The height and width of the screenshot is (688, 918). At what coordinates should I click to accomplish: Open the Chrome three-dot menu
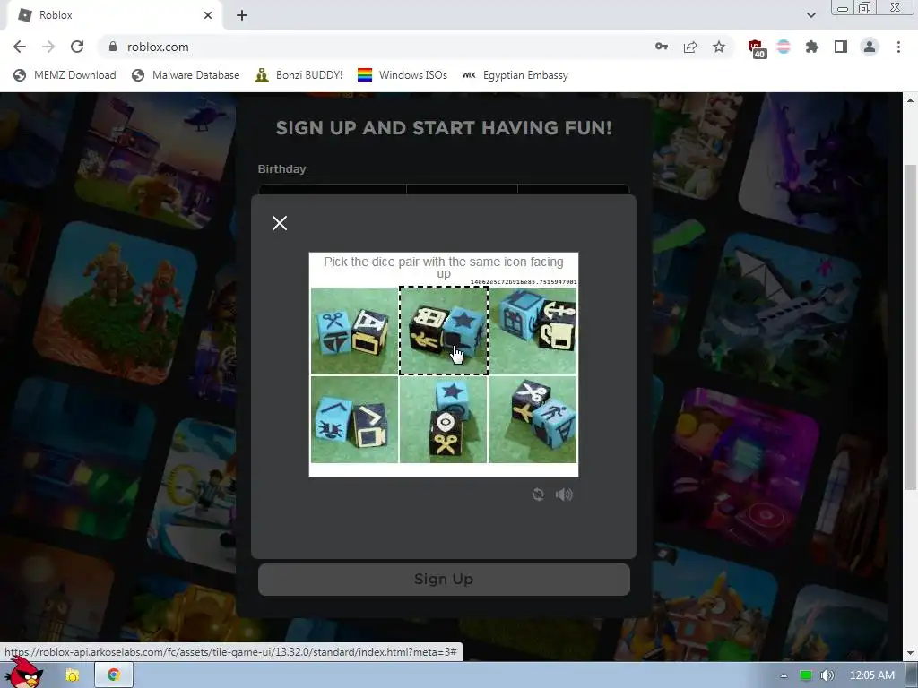898,47
